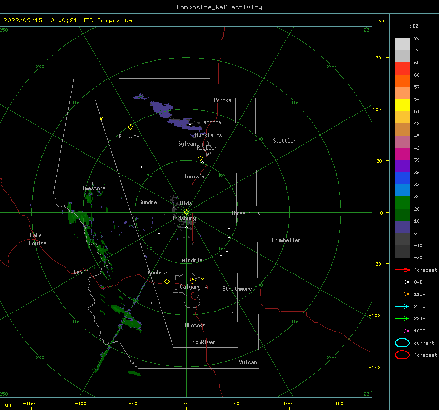Click the Cochrane label

[x=160, y=273]
